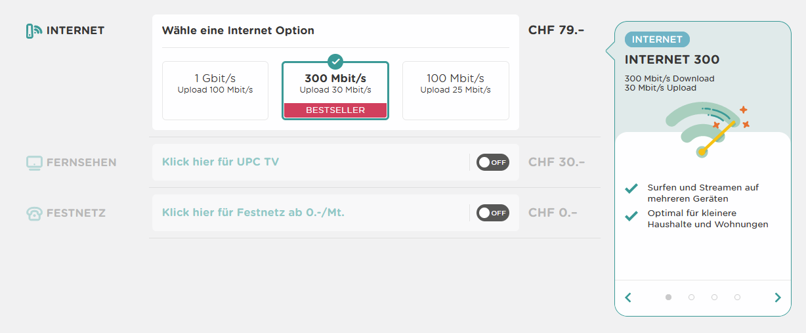This screenshot has width=806, height=333.
Task: Expand "Klick hier für Festnetz ab 0.-/Mt."
Action: point(253,213)
